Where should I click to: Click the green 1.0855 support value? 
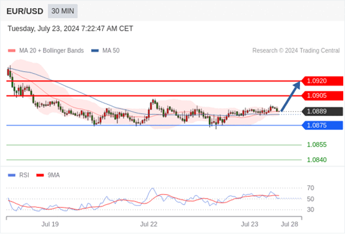point(317,145)
